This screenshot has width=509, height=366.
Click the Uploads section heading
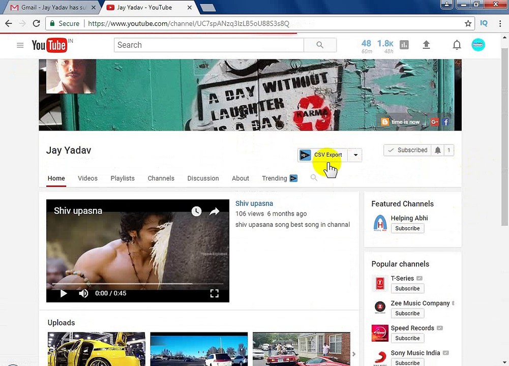coord(62,322)
